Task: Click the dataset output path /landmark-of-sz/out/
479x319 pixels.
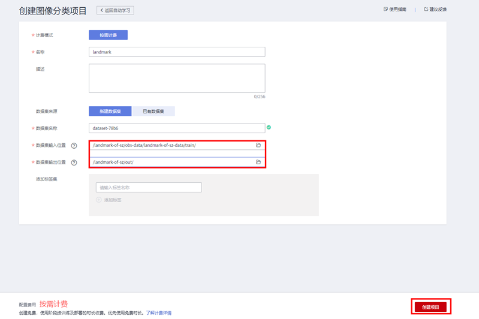Action: 171,162
